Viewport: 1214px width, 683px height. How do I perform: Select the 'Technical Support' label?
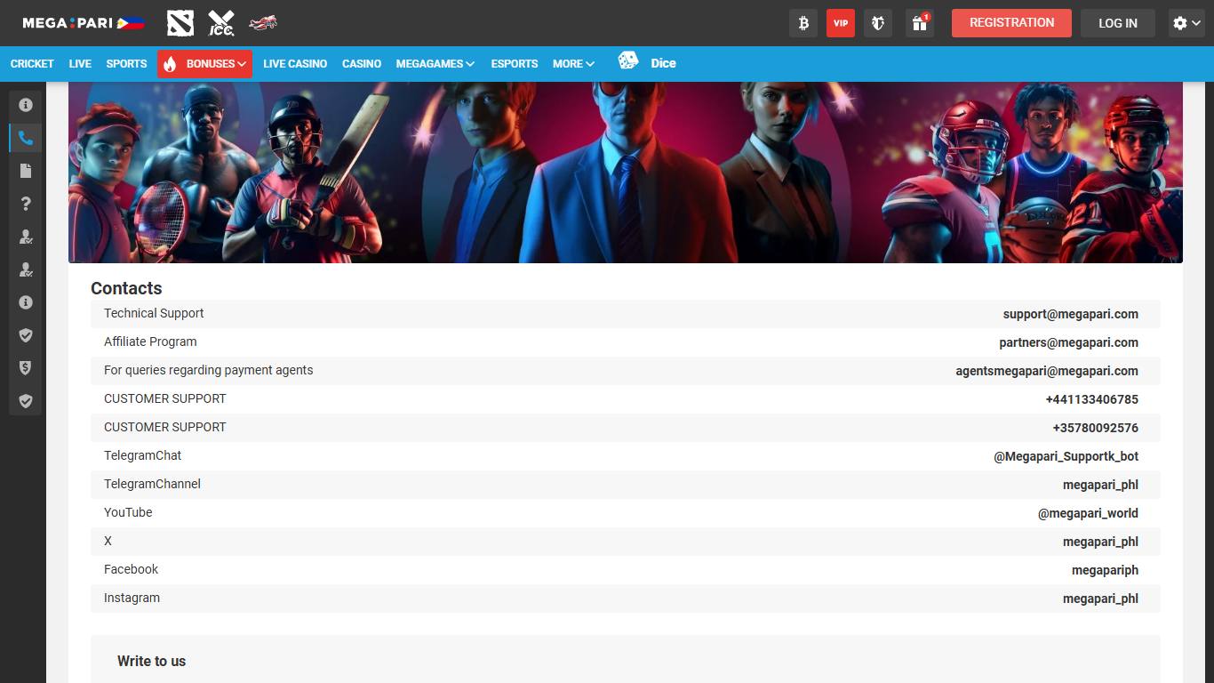point(154,313)
